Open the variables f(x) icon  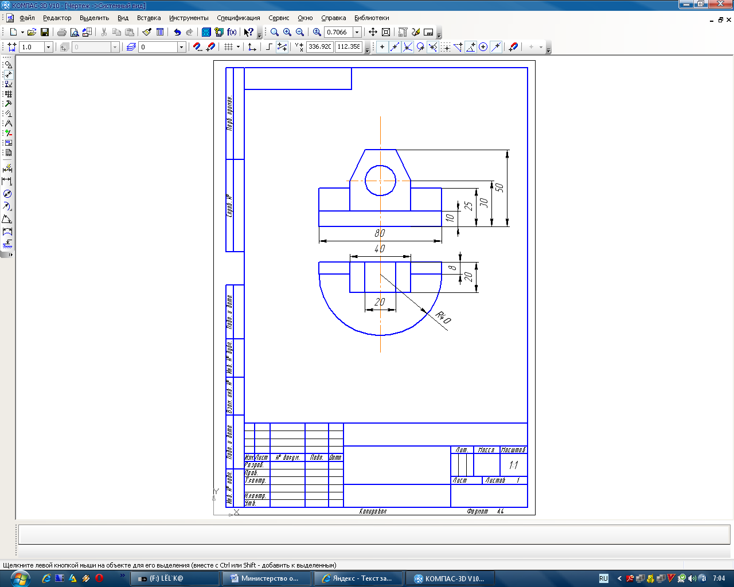click(x=232, y=32)
